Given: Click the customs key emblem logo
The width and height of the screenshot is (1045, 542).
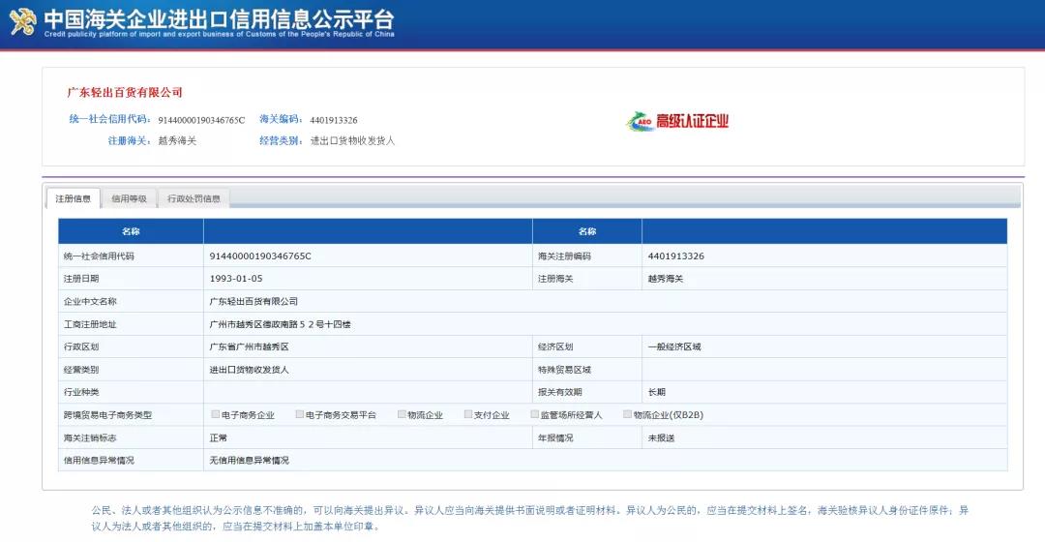Looking at the screenshot, I should [22, 21].
